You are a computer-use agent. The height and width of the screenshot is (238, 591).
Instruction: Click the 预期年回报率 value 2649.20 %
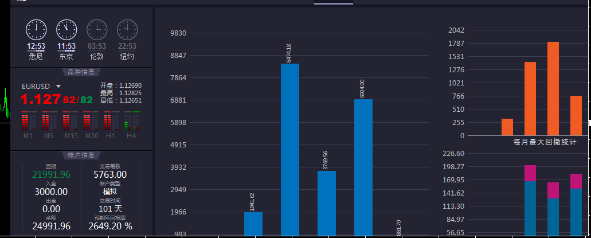(x=111, y=226)
